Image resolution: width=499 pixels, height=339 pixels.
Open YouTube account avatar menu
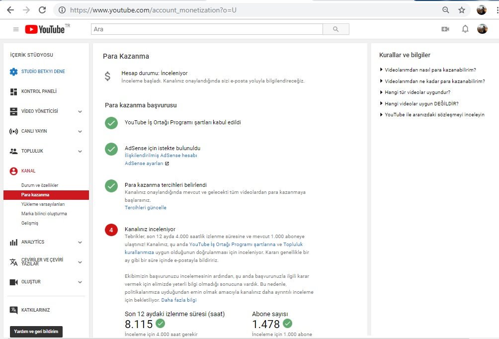coord(482,29)
